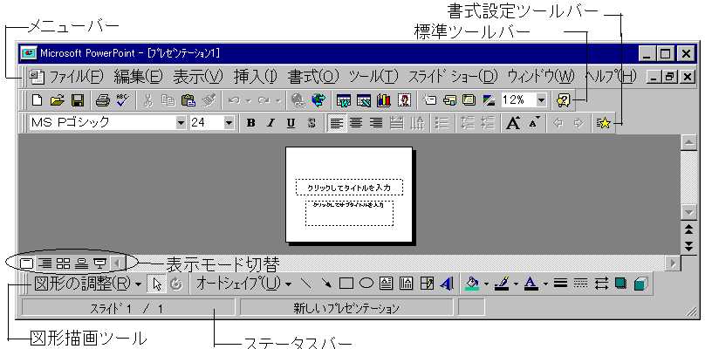Run the ABC spelling check

click(x=123, y=100)
